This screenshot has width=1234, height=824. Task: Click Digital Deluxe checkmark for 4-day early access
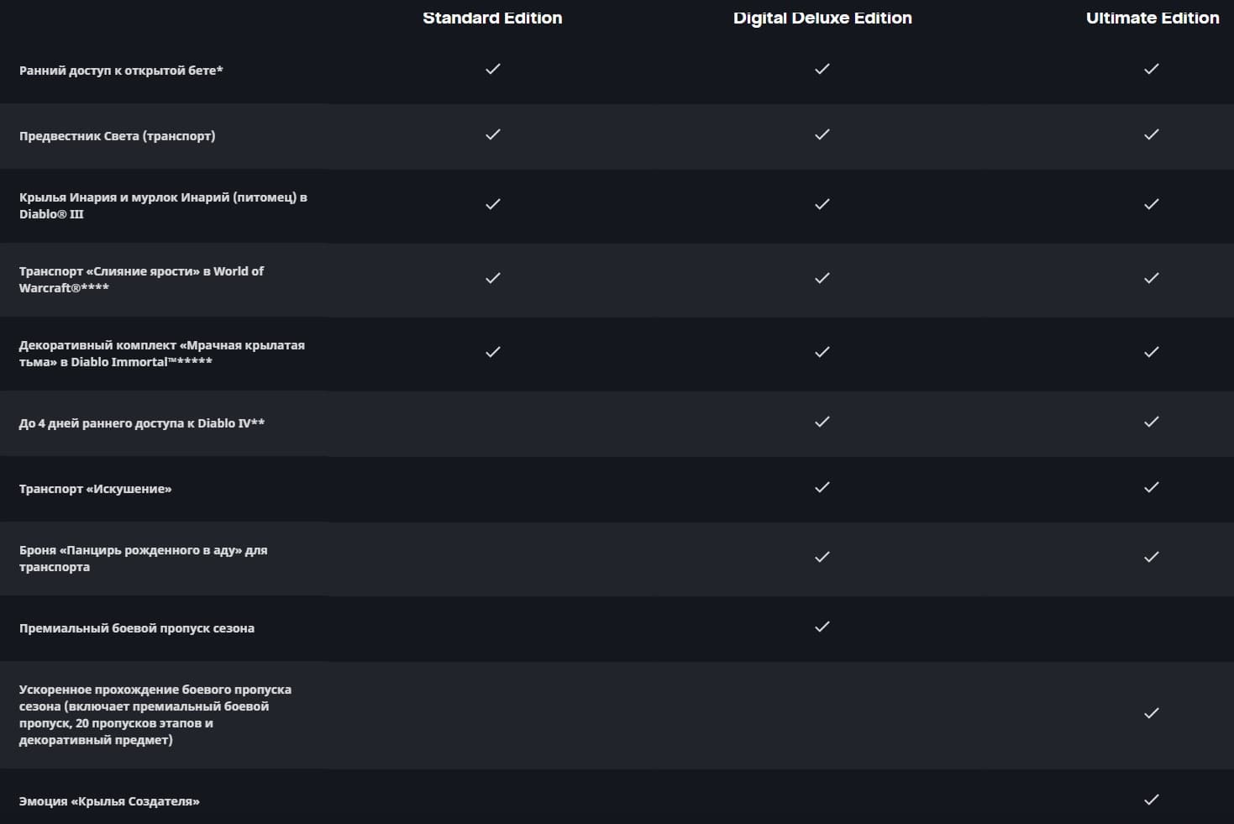(x=822, y=422)
